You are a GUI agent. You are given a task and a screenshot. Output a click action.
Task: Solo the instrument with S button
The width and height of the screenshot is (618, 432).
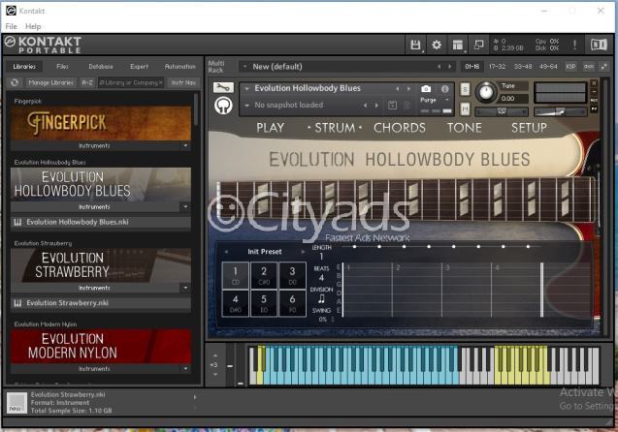tap(465, 89)
